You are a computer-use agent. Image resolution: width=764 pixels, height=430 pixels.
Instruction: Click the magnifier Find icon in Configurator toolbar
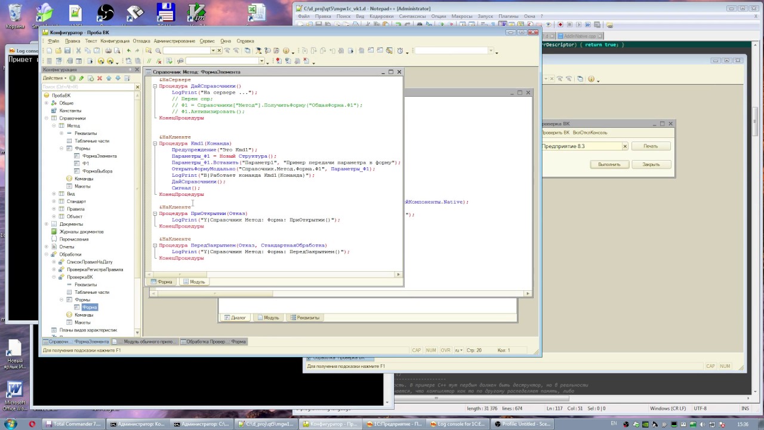[x=158, y=51]
